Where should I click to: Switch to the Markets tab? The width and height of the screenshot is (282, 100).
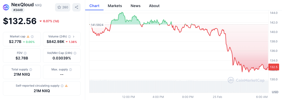coord(115,6)
